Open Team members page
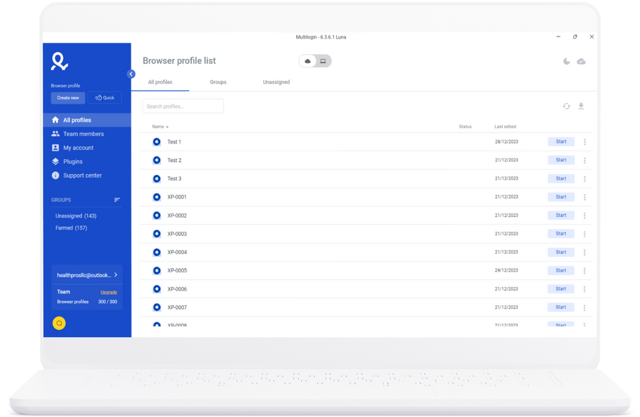This screenshot has width=640, height=417. pos(83,134)
